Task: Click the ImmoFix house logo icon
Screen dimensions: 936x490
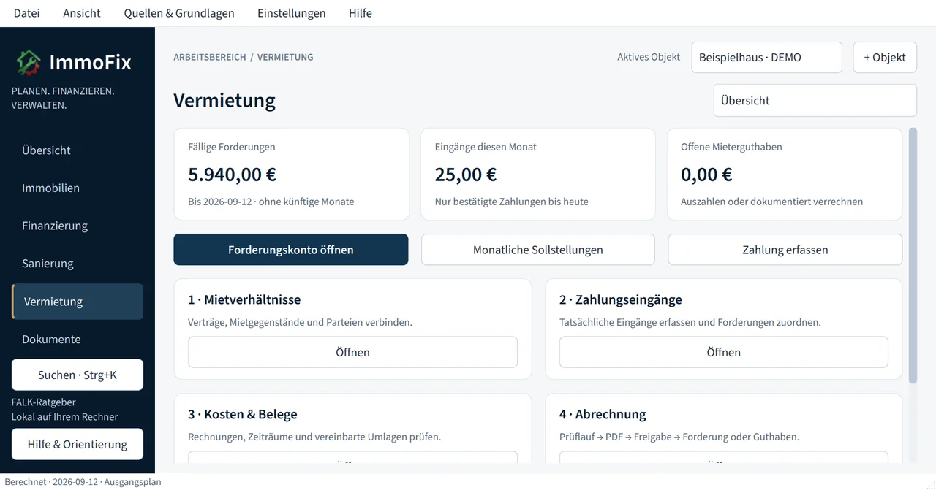Action: click(29, 63)
